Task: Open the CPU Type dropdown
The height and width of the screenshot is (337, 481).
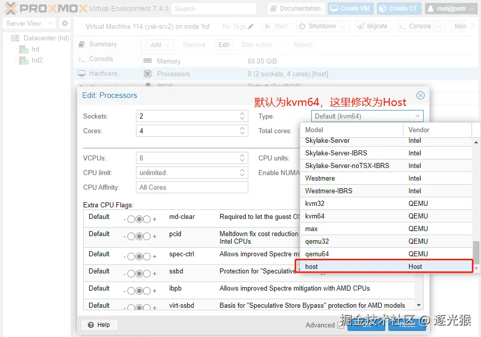Action: click(417, 116)
